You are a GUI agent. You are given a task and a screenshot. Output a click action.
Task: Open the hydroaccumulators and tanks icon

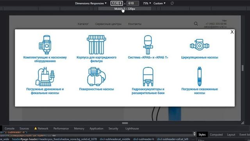pos(148,77)
